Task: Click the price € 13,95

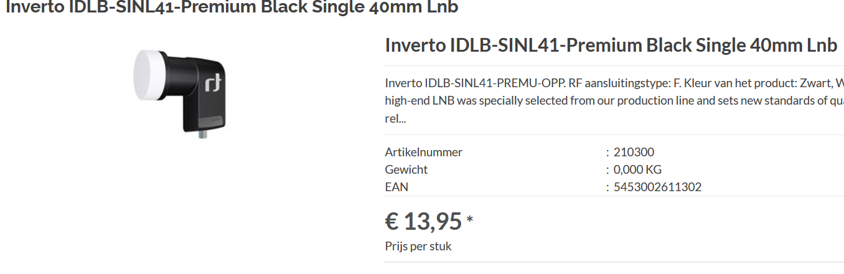Action: (423, 221)
